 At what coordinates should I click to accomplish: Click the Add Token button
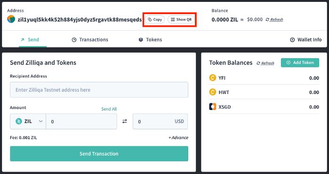[300, 63]
